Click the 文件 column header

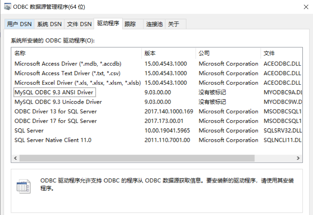pos(281,53)
